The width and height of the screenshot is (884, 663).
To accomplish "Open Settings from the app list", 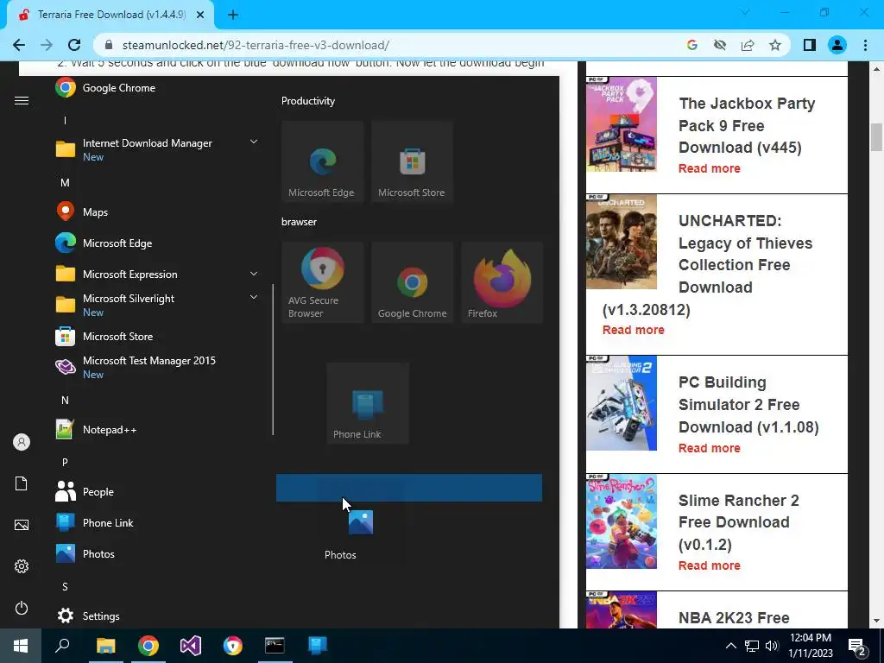I will pyautogui.click(x=87, y=616).
